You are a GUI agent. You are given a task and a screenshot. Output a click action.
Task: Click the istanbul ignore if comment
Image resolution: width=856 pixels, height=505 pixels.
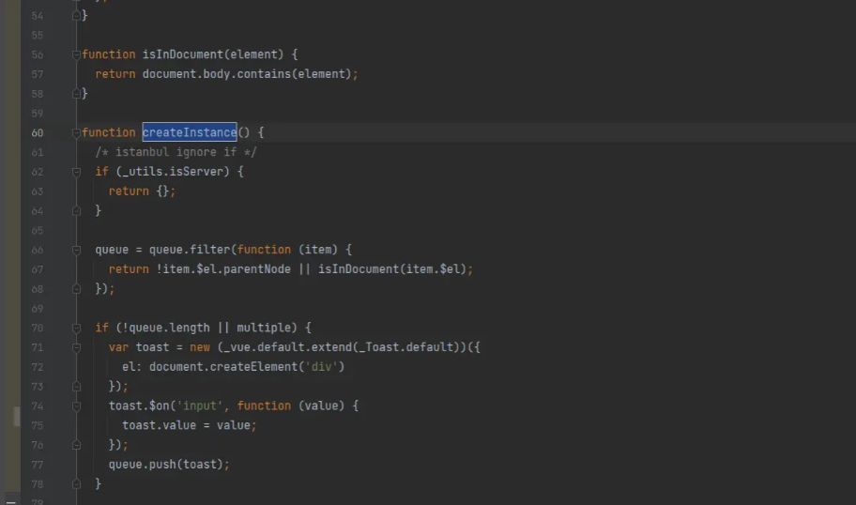pyautogui.click(x=176, y=152)
